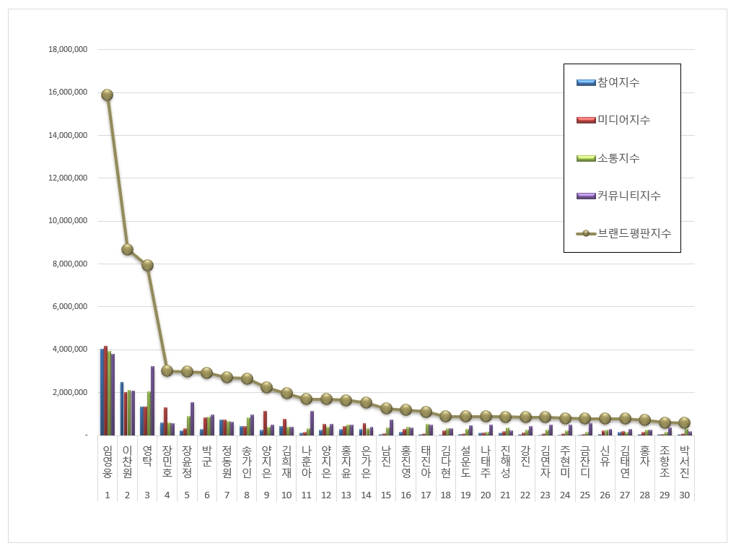Click the 브랜드평판지수 line legend marker
736x551 pixels.
tap(586, 233)
